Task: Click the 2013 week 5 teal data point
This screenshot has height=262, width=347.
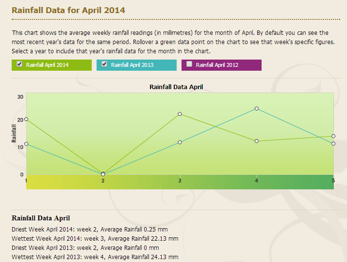Action: click(x=333, y=144)
